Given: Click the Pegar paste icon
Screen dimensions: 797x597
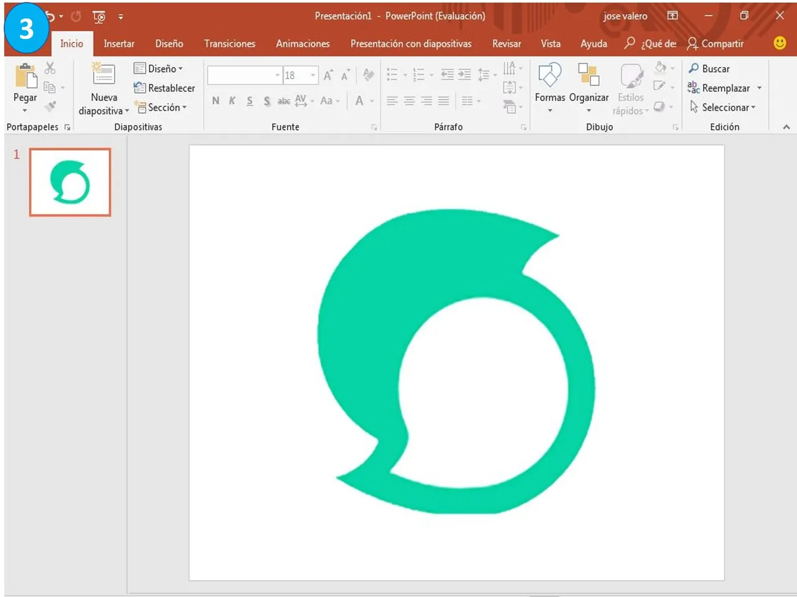Looking at the screenshot, I should pos(26,76).
